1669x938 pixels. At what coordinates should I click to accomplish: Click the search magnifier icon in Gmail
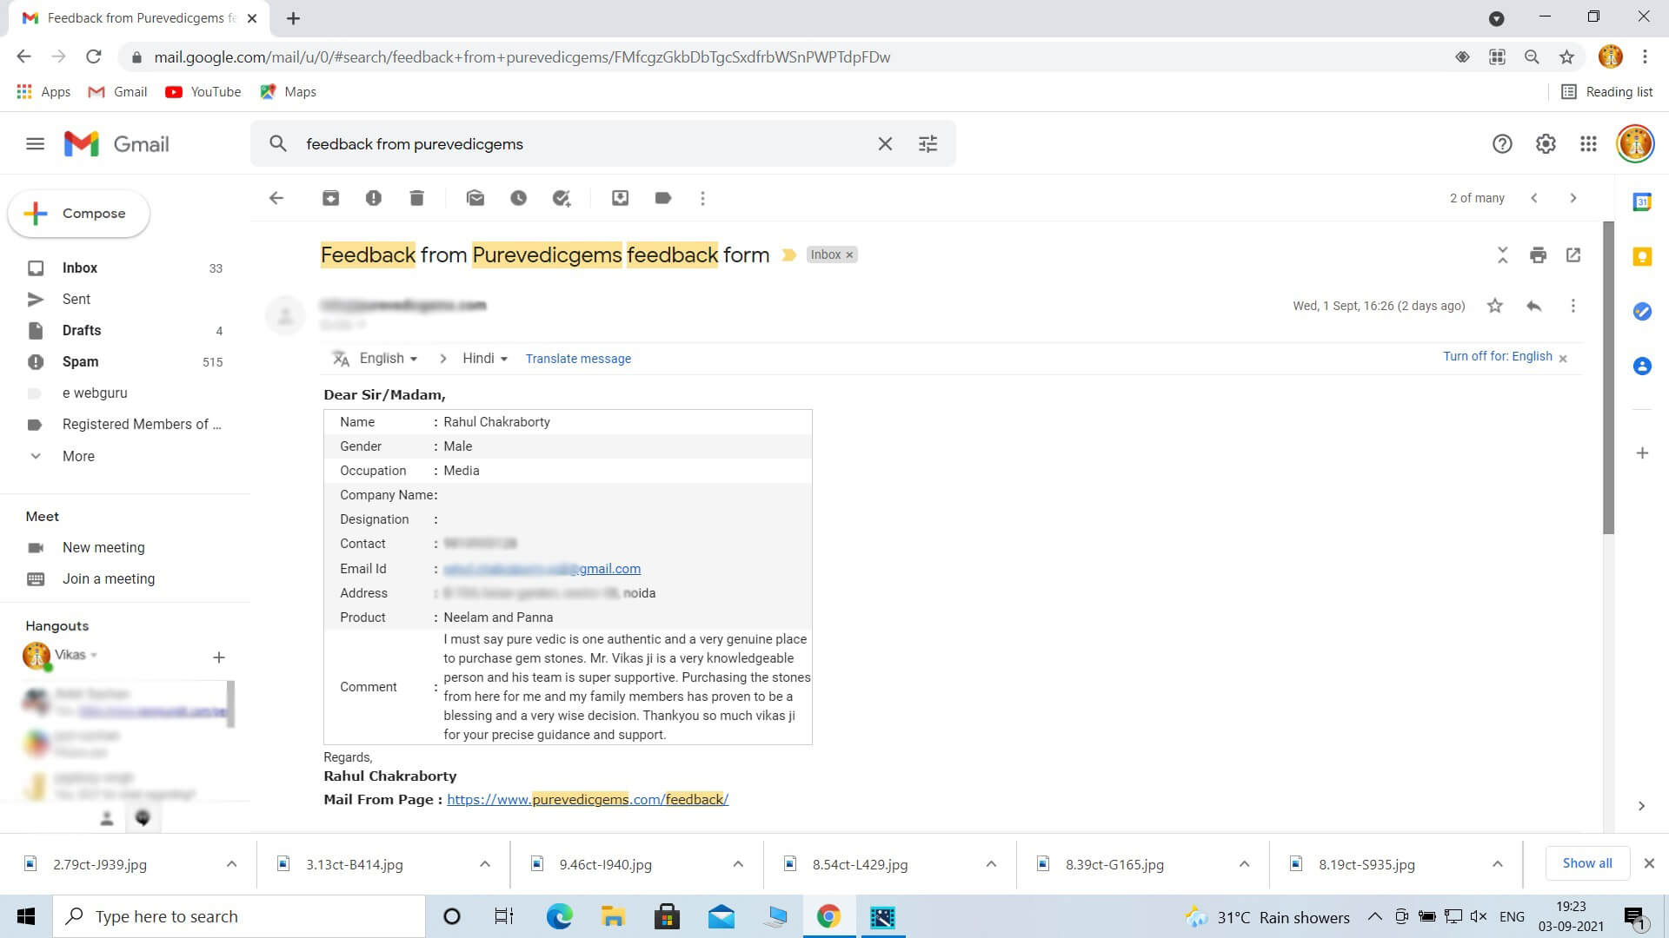[277, 144]
